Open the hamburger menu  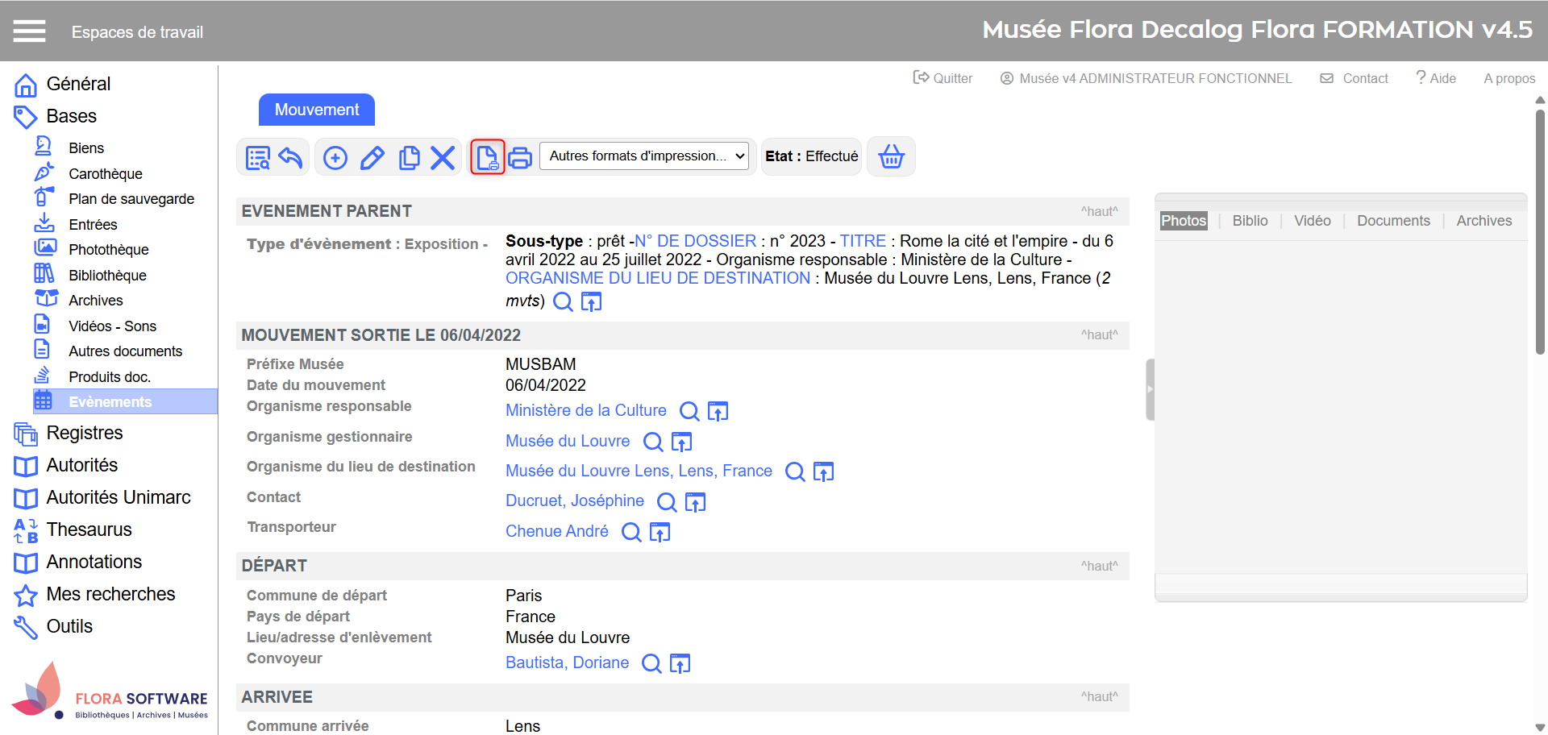(30, 31)
